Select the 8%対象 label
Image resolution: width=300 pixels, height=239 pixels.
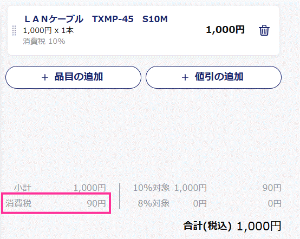(154, 203)
